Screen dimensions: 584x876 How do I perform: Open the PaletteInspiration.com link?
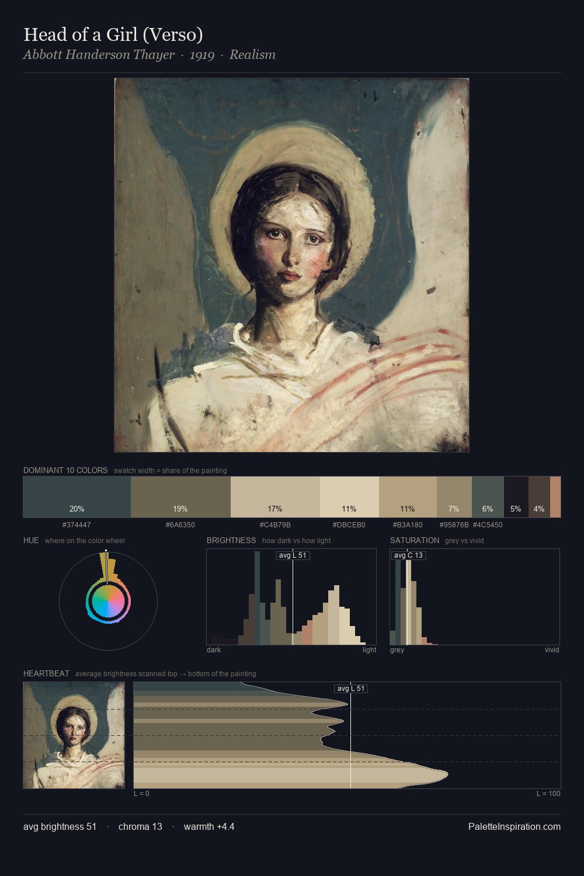click(x=515, y=826)
